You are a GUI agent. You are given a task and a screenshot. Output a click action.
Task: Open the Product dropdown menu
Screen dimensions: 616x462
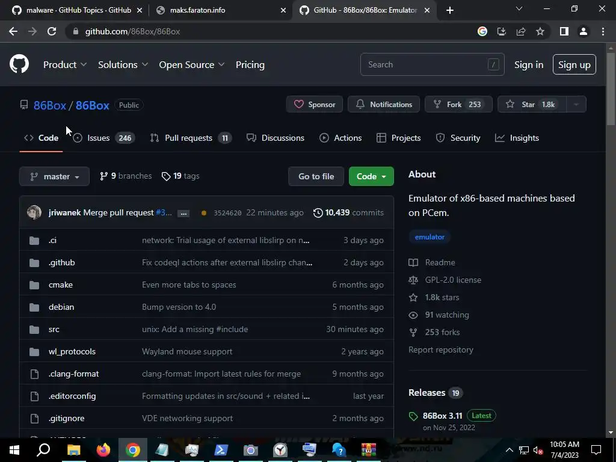[x=65, y=65]
